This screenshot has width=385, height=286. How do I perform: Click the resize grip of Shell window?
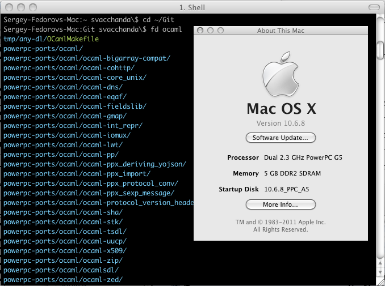point(380,281)
